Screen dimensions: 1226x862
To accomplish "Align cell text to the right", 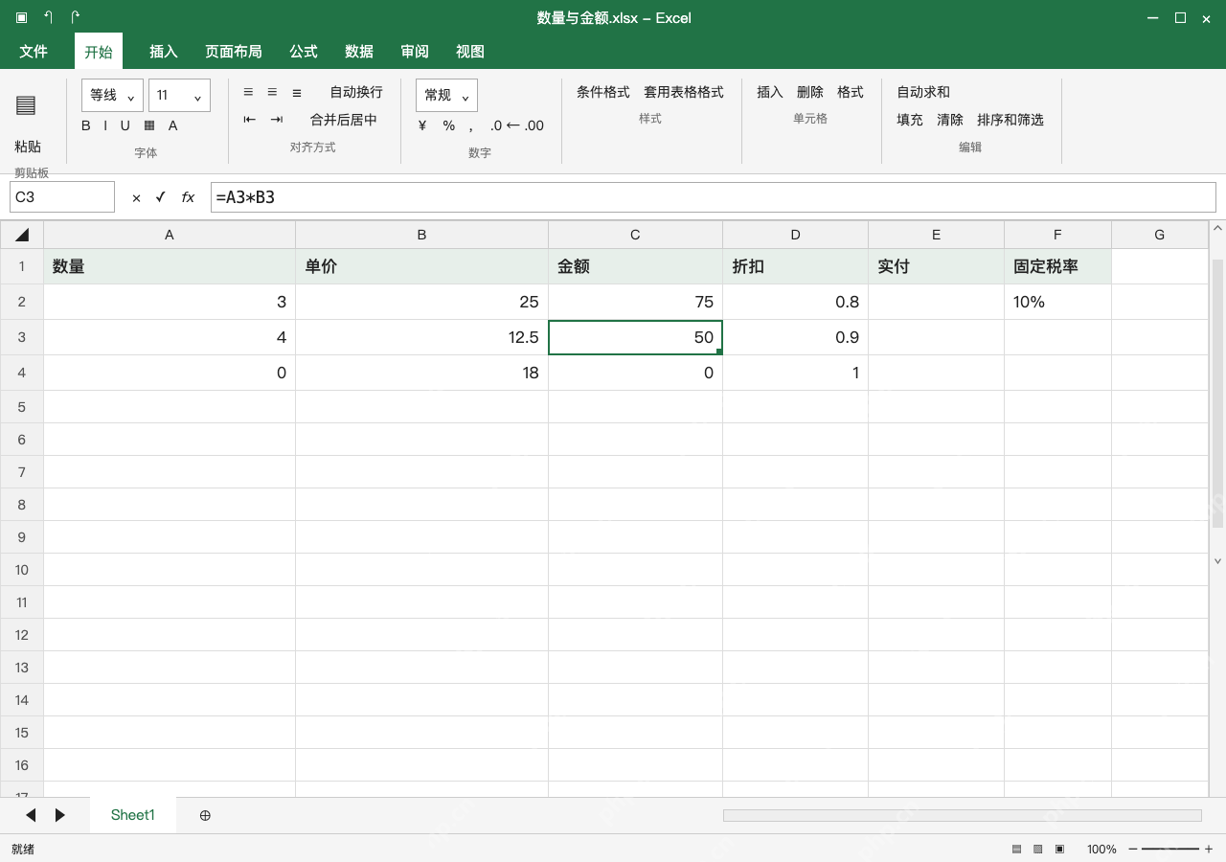I will 297,92.
